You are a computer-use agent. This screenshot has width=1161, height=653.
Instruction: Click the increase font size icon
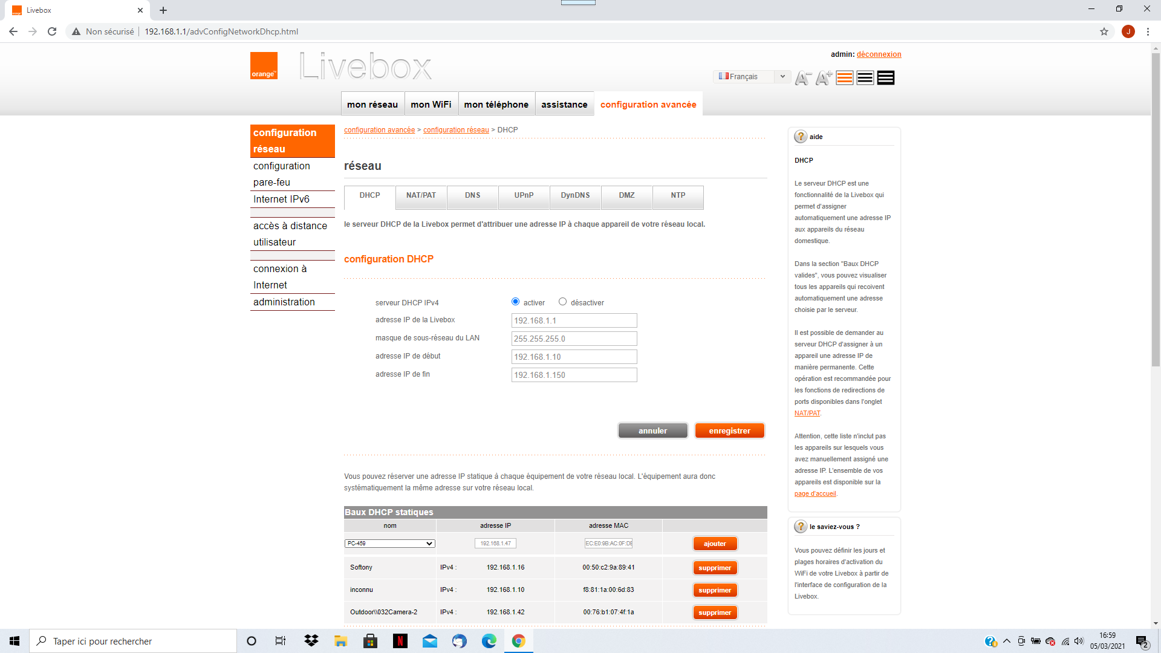point(823,77)
